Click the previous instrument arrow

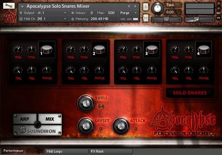129,6
